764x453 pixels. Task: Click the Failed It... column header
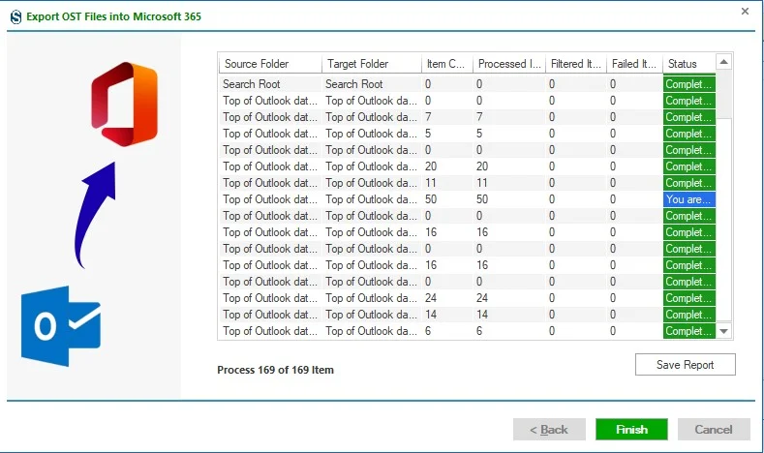point(634,64)
